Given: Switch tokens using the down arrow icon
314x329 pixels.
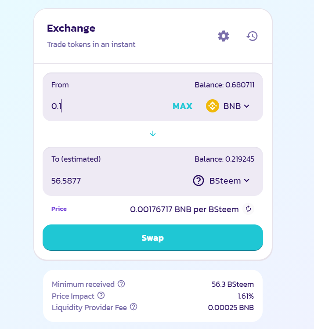Looking at the screenshot, I should click(153, 134).
